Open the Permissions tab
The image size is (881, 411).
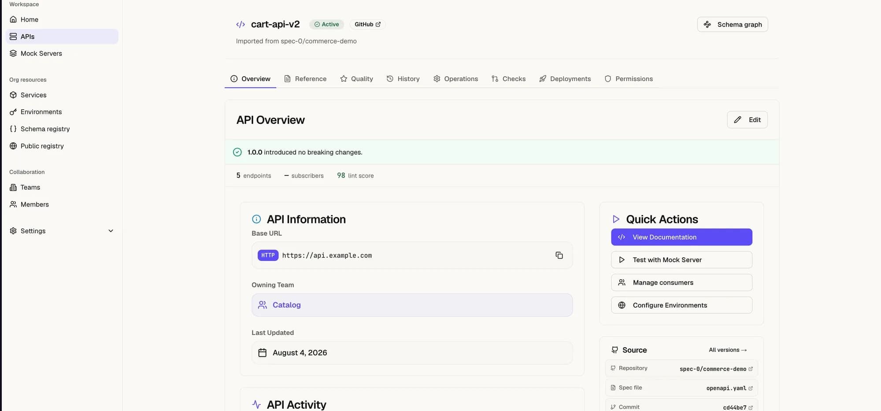[629, 79]
